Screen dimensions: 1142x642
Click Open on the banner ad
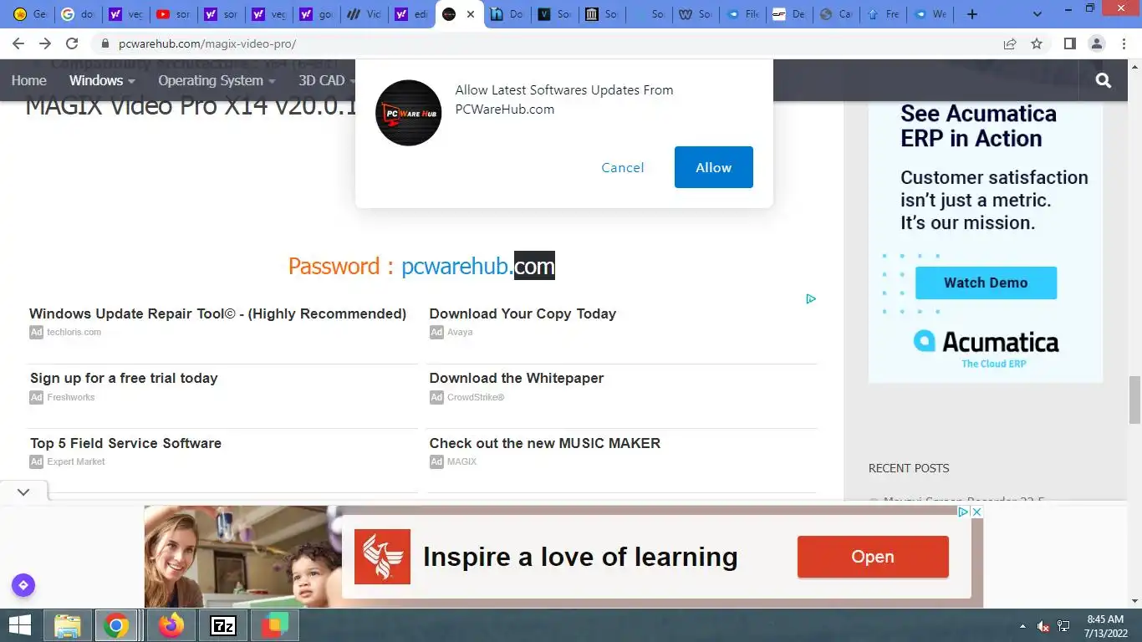pos(873,557)
